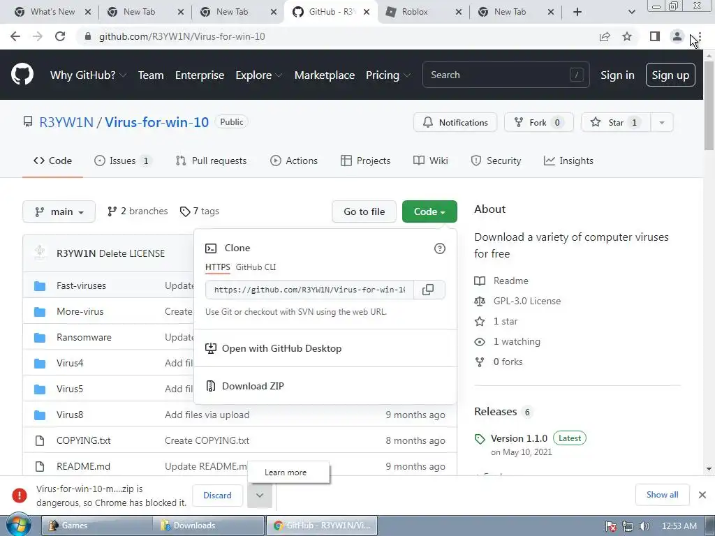Click the Notifications button
This screenshot has width=715, height=536.
pos(455,122)
